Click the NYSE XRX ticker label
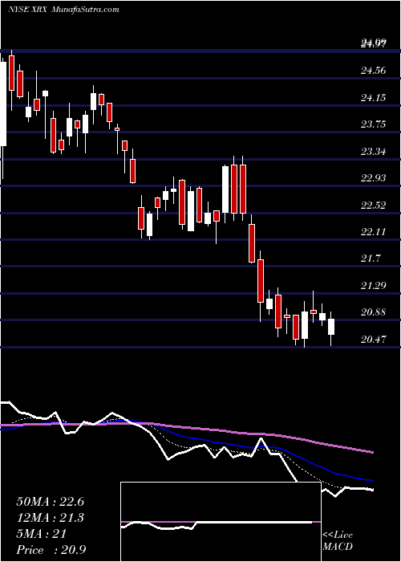This screenshot has height=562, width=401. tap(27, 10)
